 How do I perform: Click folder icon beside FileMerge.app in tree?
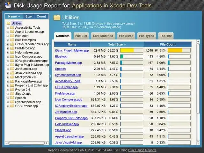(12, 48)
